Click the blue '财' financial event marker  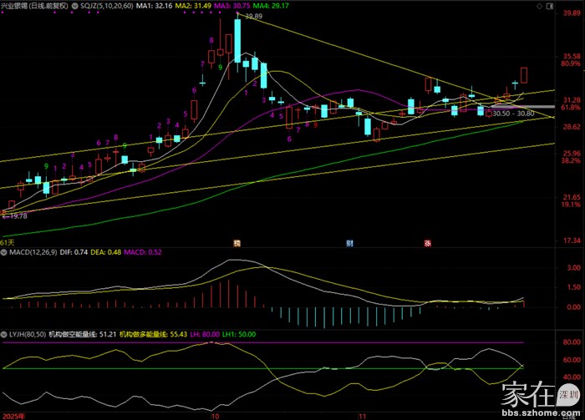(349, 243)
